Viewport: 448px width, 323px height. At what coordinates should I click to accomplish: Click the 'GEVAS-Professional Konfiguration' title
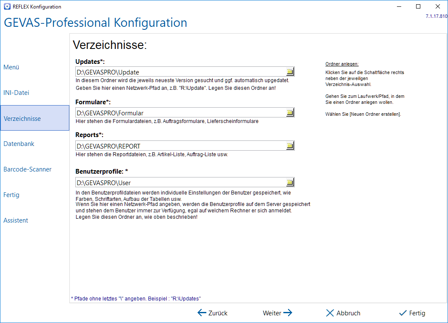95,23
